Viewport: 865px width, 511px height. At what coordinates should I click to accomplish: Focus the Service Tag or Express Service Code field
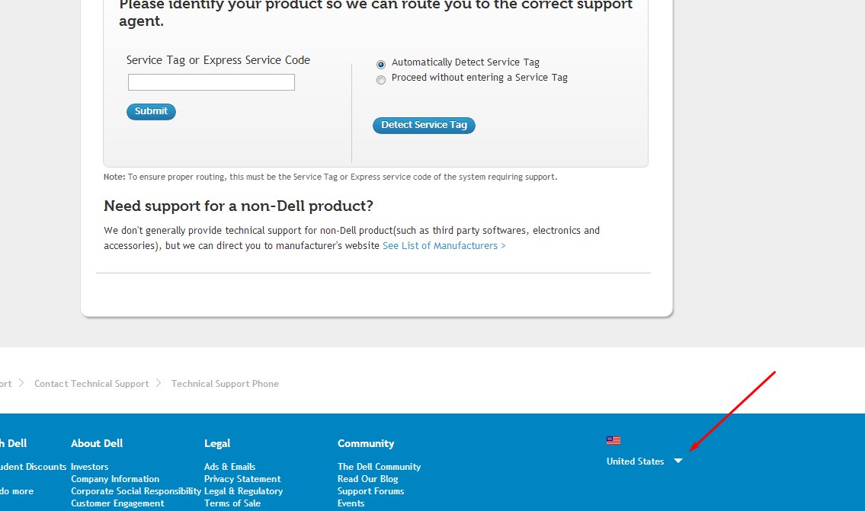(x=211, y=82)
